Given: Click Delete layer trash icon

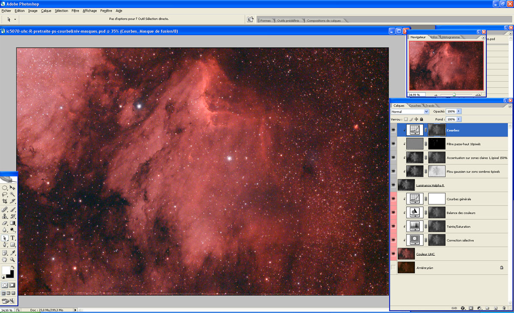Looking at the screenshot, I should click(504, 308).
